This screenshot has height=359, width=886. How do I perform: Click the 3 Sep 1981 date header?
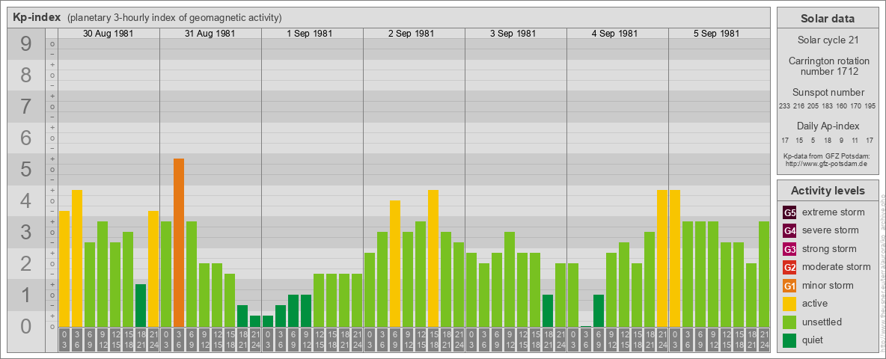(x=513, y=34)
